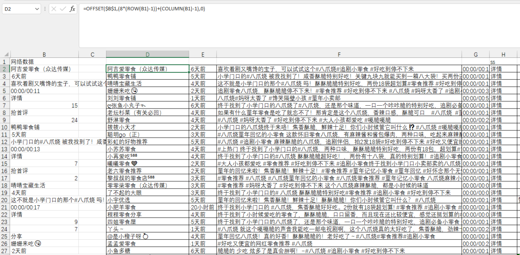Click cell 了不起的大眼
This screenshot has height=255, width=520.
click(x=147, y=193)
